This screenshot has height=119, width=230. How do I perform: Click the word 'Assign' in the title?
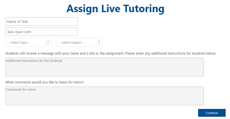tap(82, 9)
